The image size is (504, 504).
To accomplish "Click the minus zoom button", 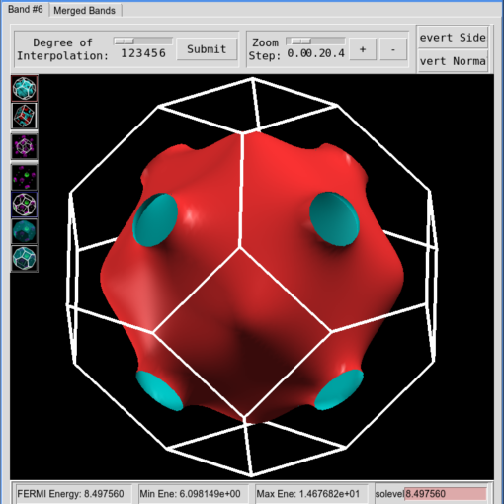I will pos(393,49).
